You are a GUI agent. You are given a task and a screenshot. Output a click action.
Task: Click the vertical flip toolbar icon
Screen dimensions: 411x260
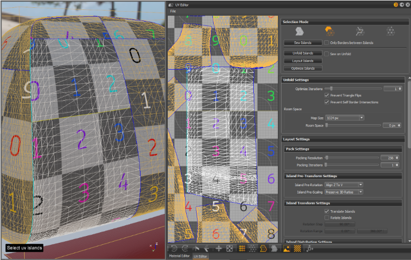(207, 248)
